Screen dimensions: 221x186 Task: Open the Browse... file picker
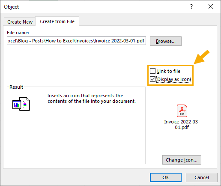coord(166,41)
